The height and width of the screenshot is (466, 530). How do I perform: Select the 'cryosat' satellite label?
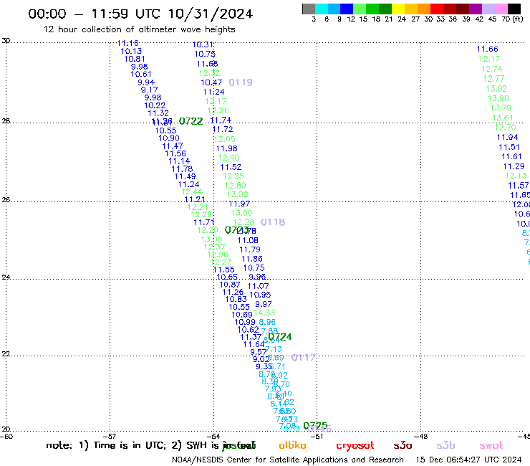pos(355,445)
